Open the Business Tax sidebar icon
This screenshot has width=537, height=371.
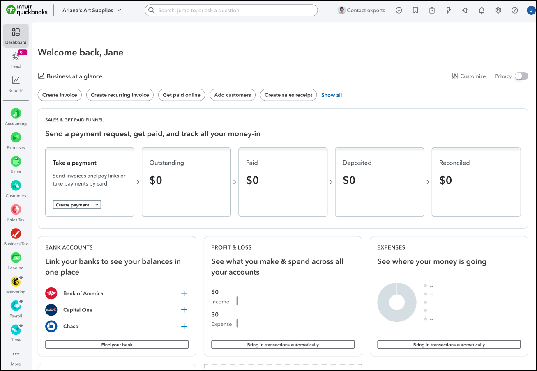16,237
